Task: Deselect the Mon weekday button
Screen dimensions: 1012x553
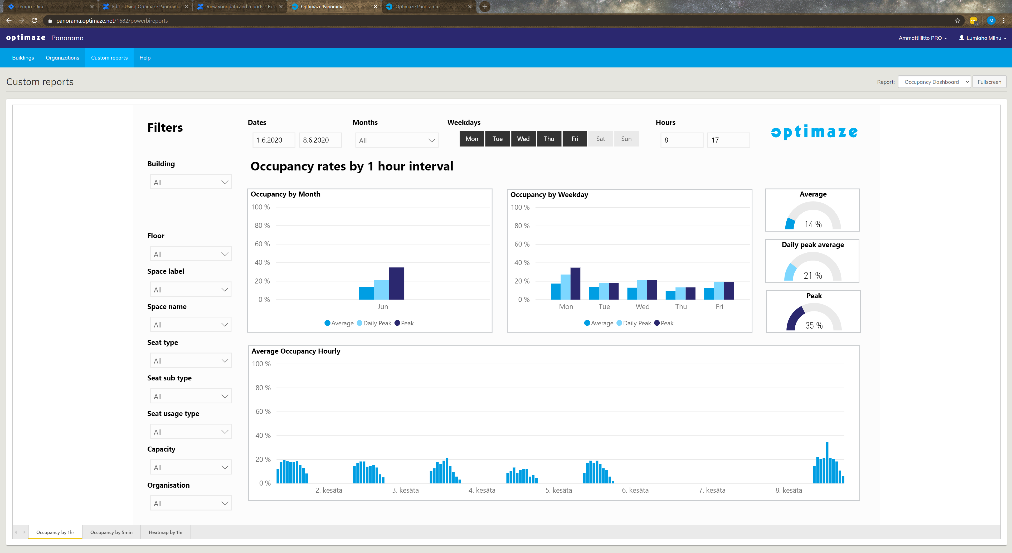Action: (471, 139)
